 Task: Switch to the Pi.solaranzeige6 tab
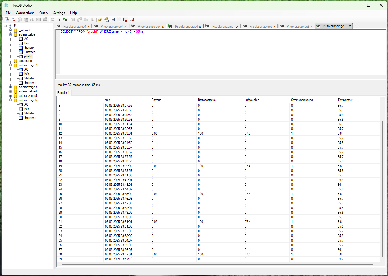coord(298,27)
